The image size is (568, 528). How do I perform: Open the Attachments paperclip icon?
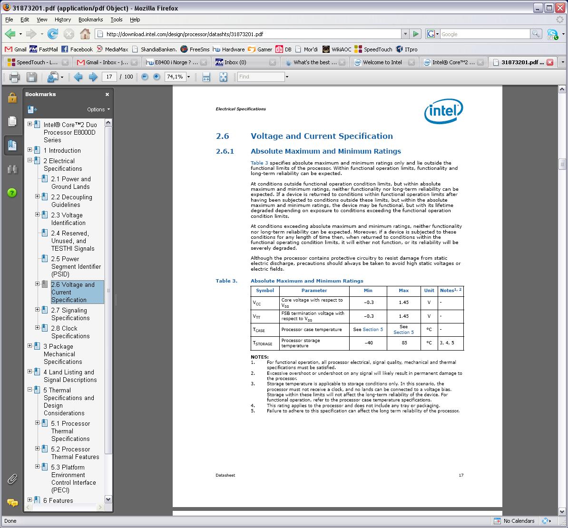point(12,479)
